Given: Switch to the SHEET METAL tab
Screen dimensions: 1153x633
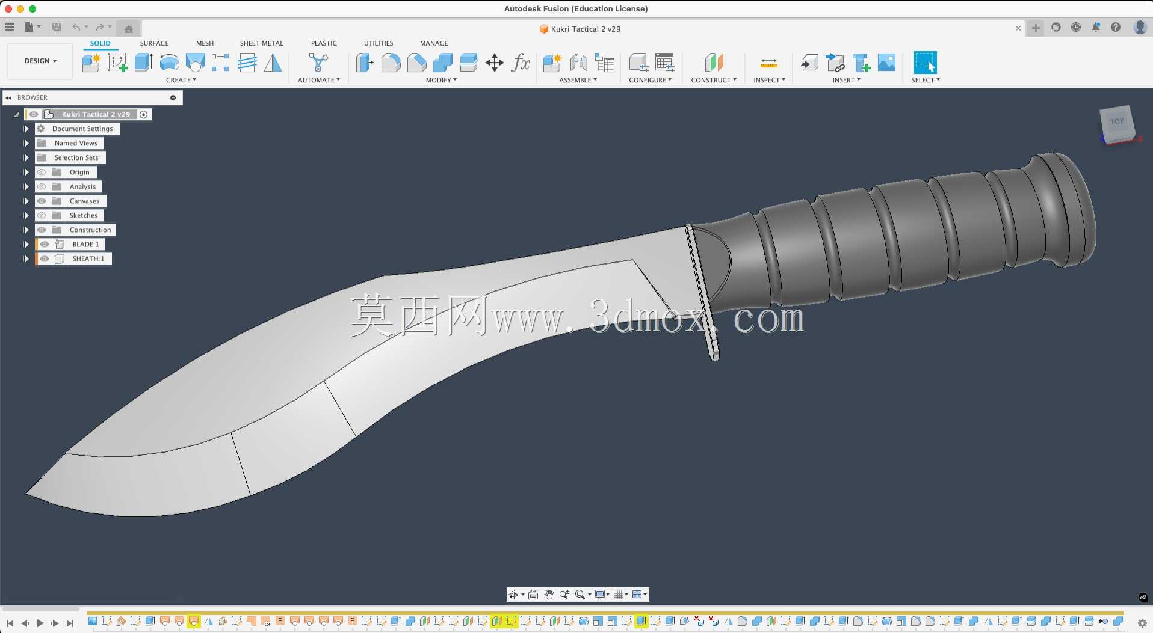Looking at the screenshot, I should 261,43.
